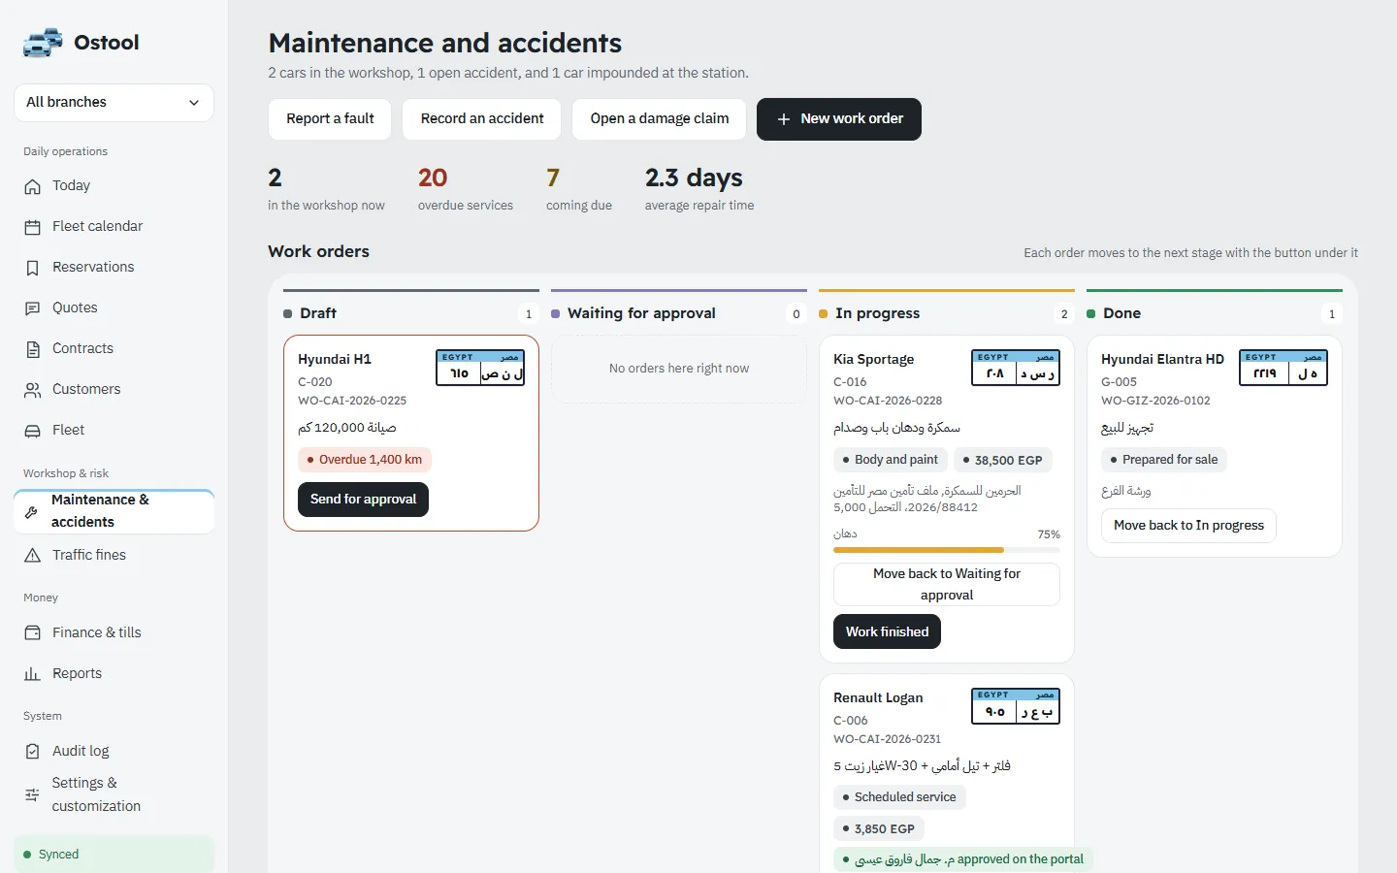Navigate to Traffic fines
The height and width of the screenshot is (873, 1397).
[x=114, y=556]
